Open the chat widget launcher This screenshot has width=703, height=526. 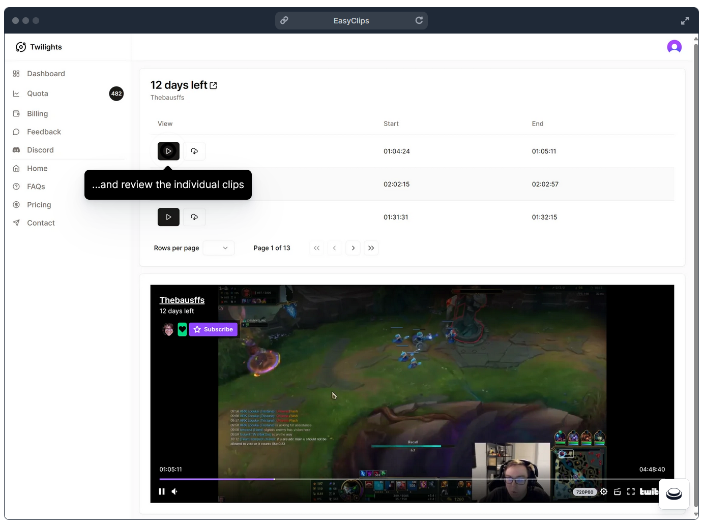[x=674, y=494]
